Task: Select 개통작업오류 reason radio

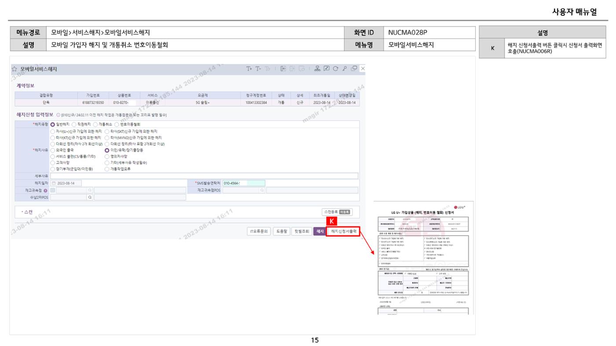Action: click(x=107, y=169)
